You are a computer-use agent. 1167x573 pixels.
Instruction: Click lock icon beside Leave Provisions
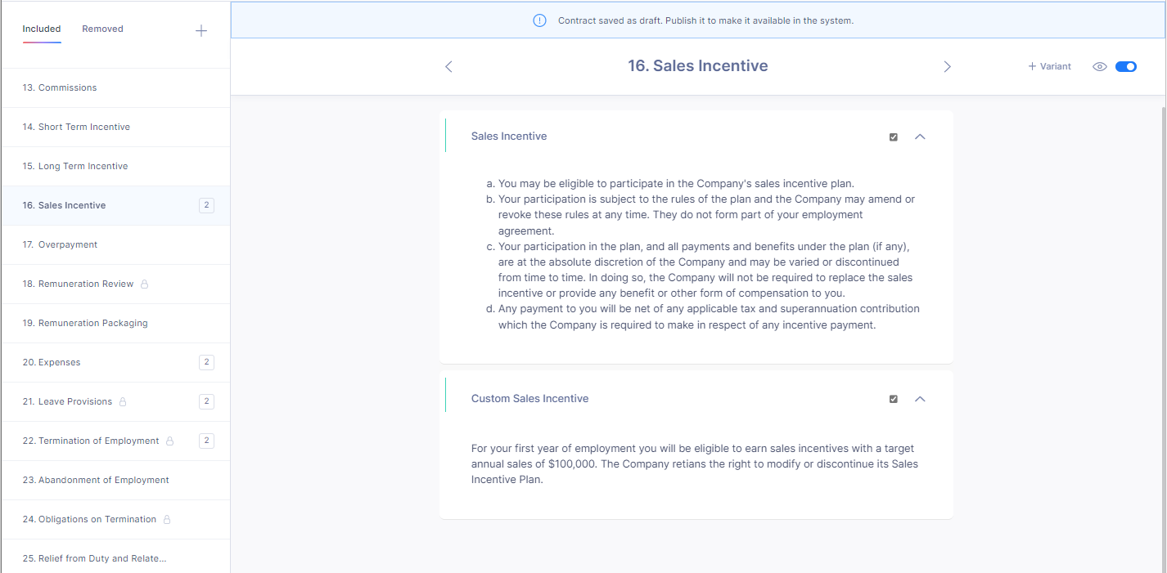pyautogui.click(x=123, y=402)
